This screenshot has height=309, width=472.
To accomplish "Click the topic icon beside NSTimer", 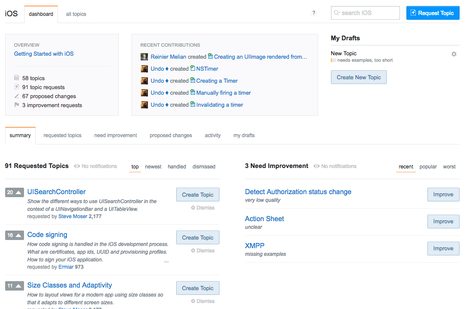I will click(x=193, y=69).
